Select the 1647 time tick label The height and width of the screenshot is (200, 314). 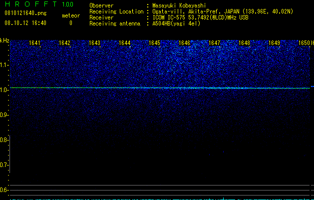point(214,42)
